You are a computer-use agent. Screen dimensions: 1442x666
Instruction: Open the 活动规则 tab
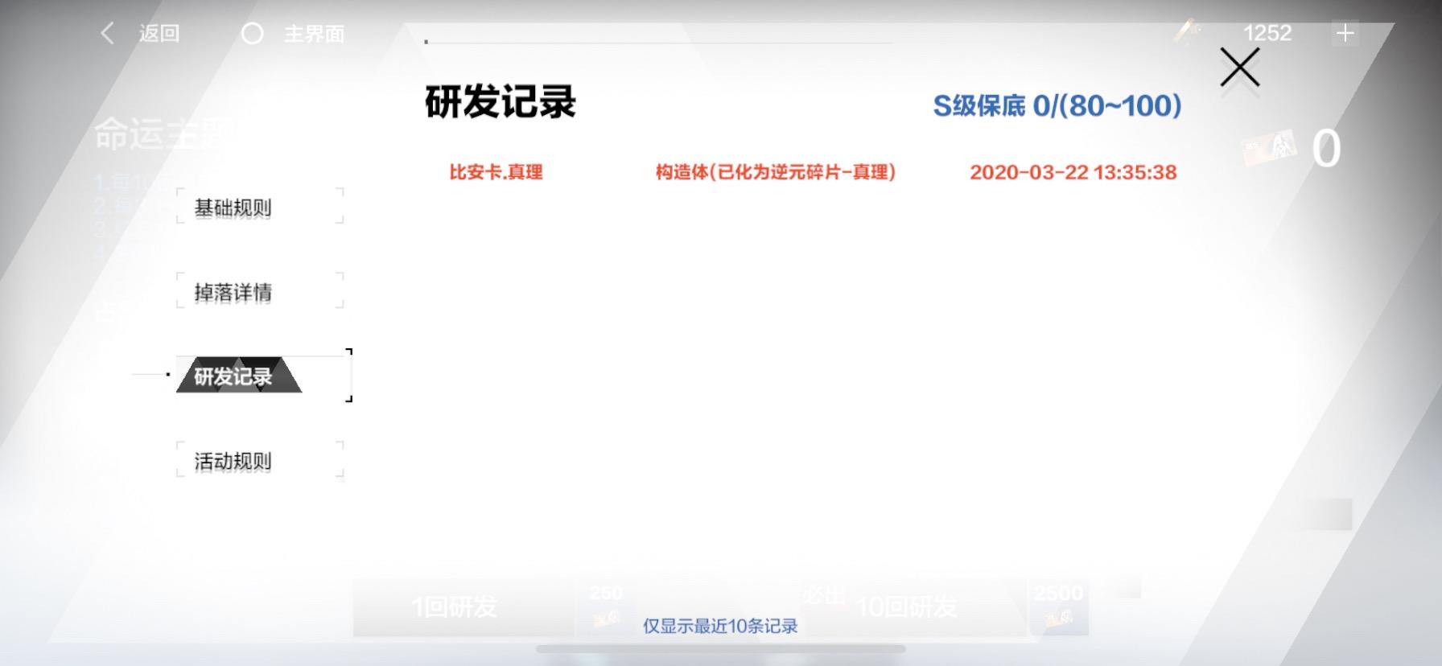coord(259,460)
